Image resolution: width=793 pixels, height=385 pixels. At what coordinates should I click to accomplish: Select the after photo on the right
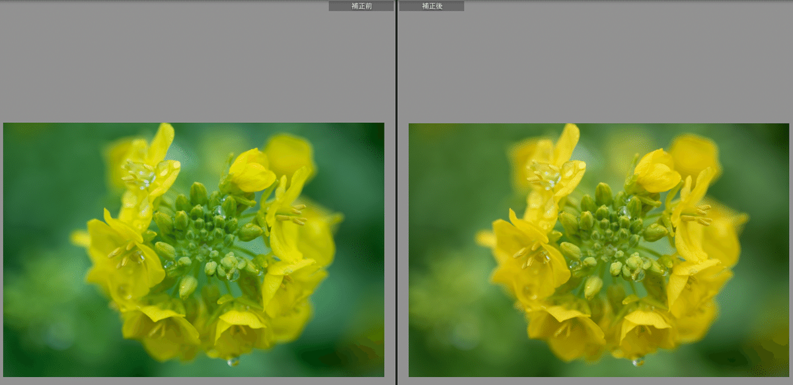coord(598,250)
